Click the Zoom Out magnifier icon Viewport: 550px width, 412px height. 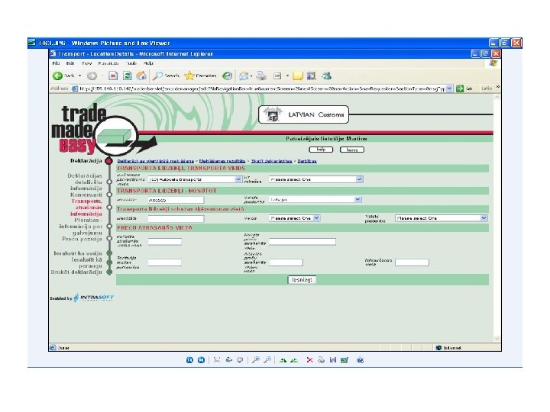pos(267,360)
